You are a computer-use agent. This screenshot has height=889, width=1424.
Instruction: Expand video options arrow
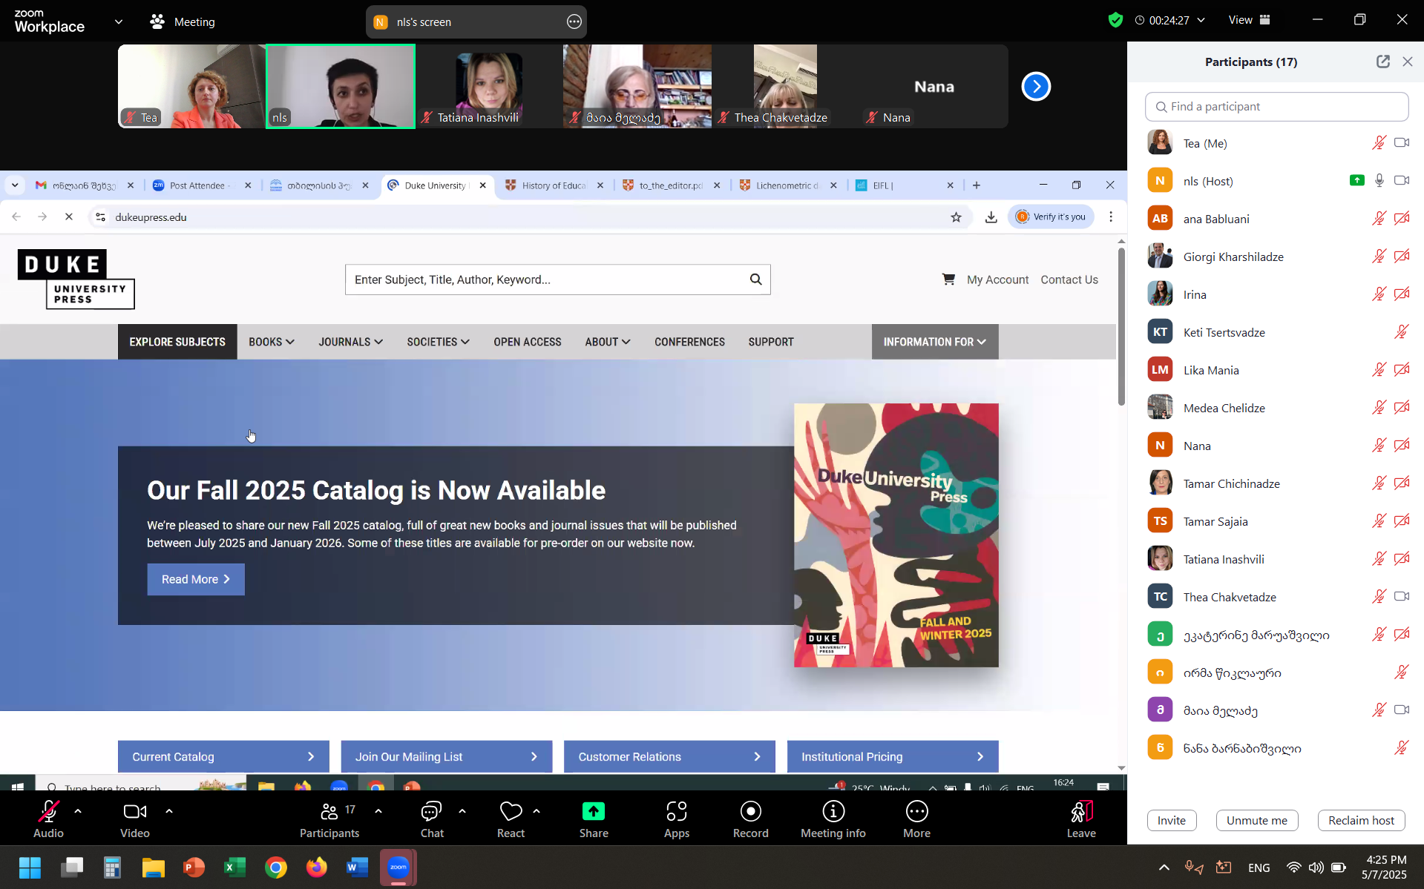pyautogui.click(x=169, y=811)
